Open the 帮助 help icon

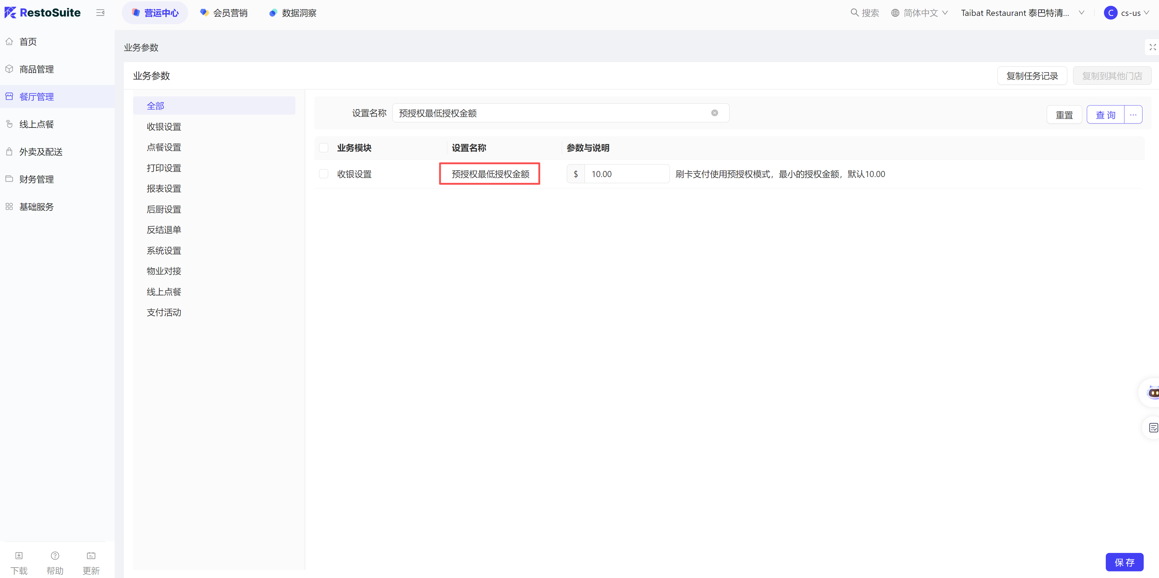pos(55,555)
